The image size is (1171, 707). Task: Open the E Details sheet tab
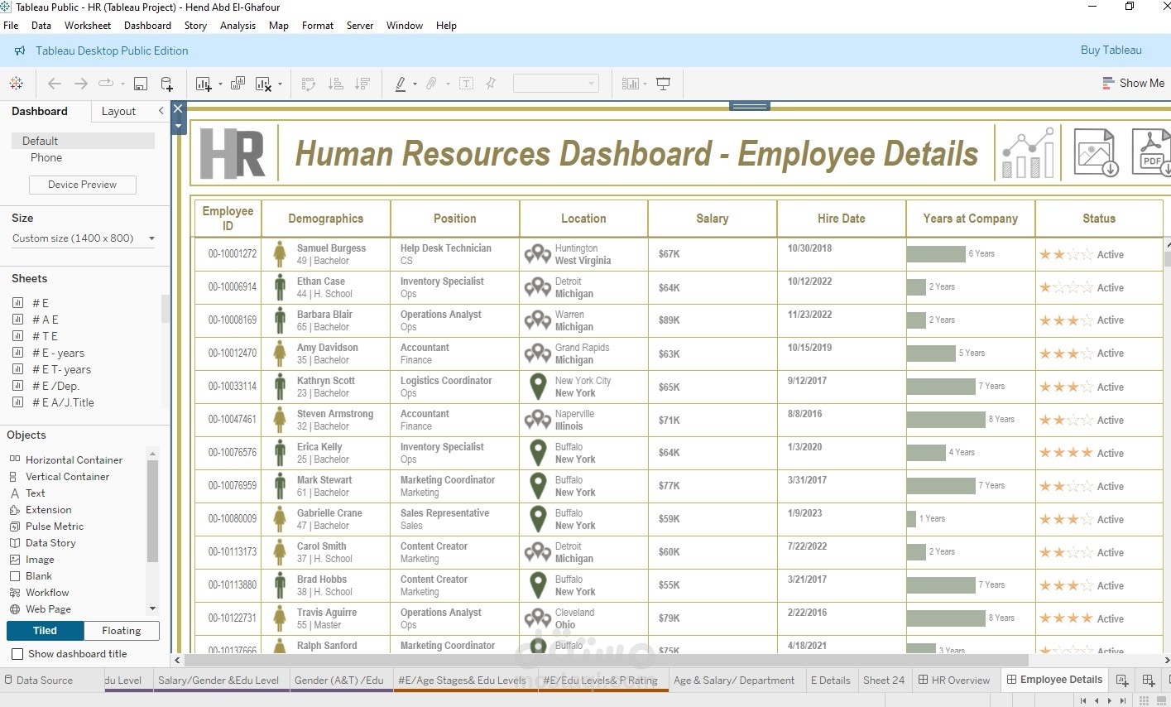click(830, 681)
